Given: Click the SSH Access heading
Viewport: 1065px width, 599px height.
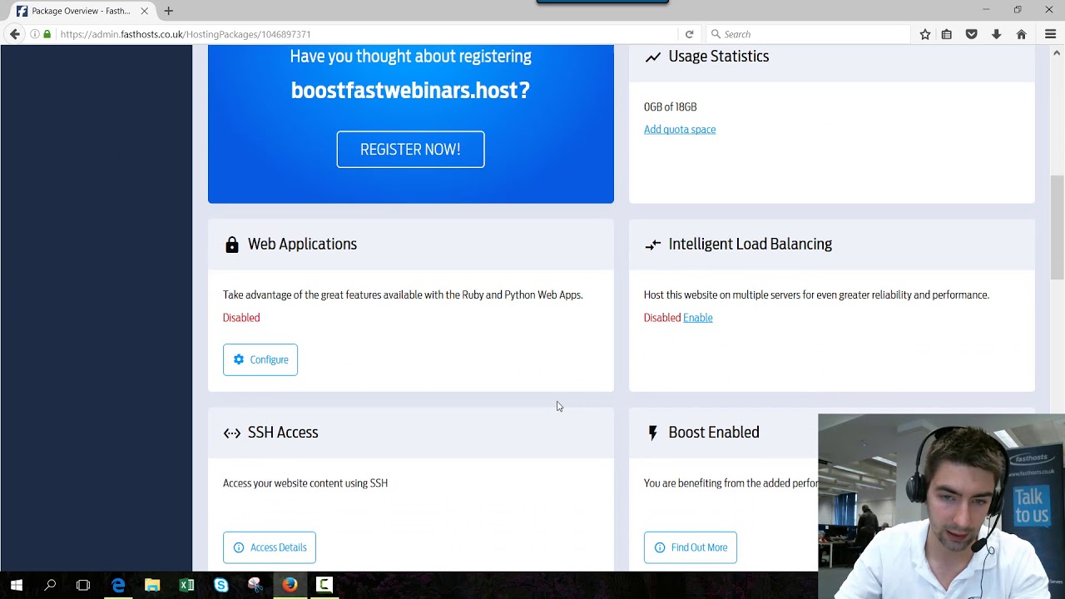Looking at the screenshot, I should [x=283, y=432].
